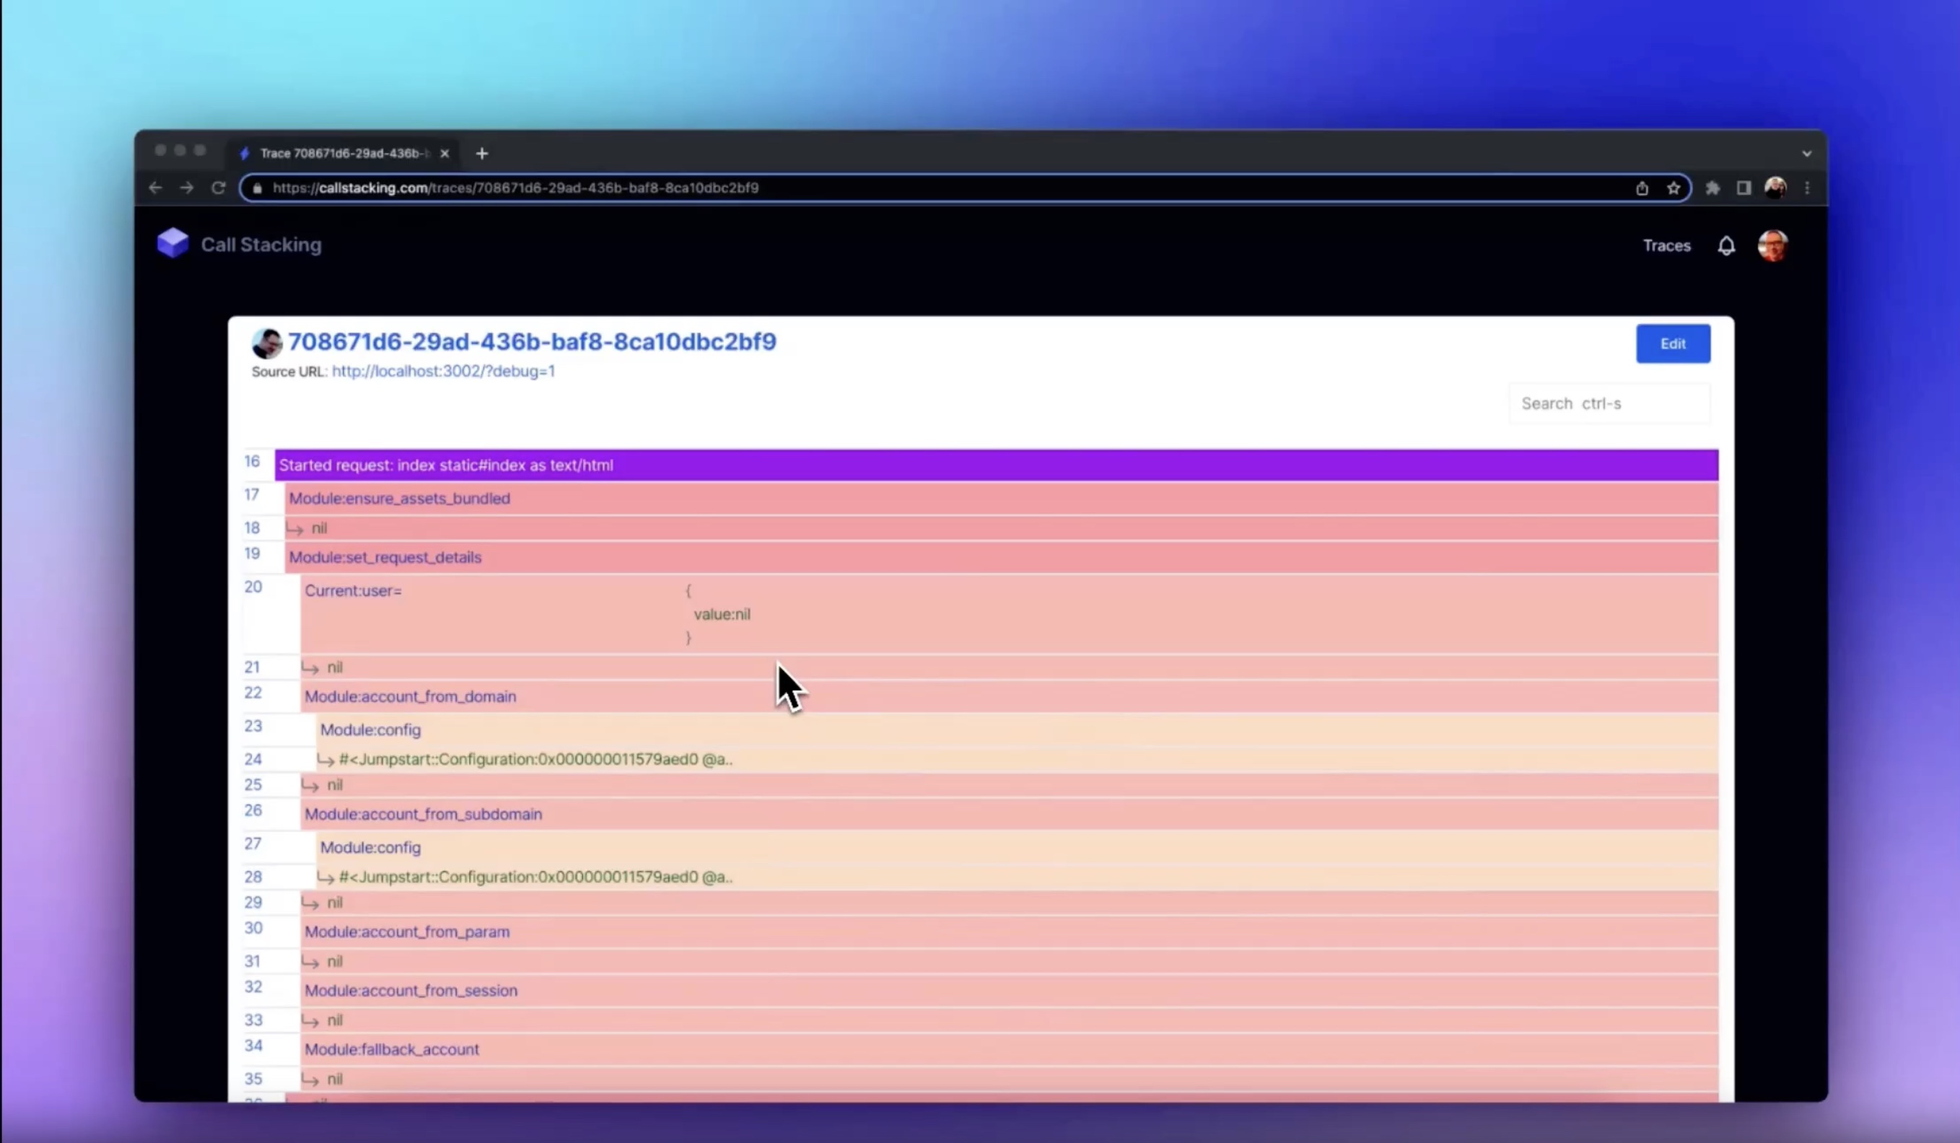Toggle the browser side panel icon
Screen dimensions: 1960x1143
(x=1744, y=188)
